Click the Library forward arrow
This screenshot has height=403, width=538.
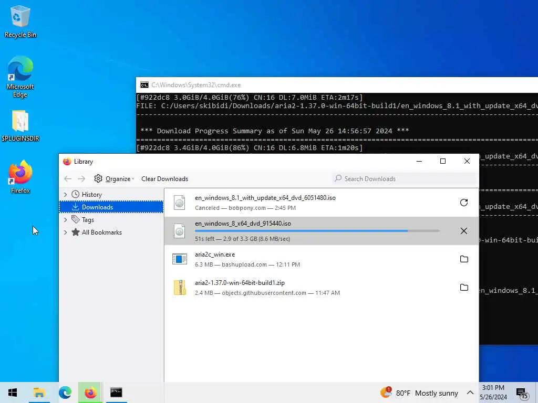coord(81,178)
